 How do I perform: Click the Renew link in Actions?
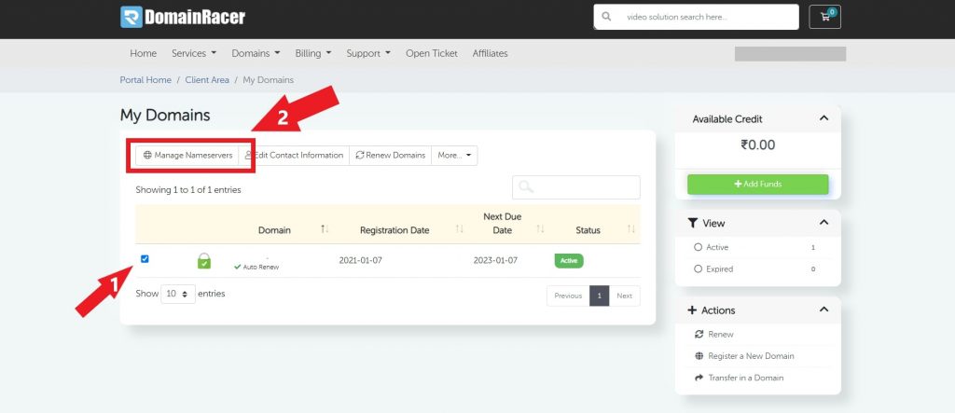(x=721, y=335)
